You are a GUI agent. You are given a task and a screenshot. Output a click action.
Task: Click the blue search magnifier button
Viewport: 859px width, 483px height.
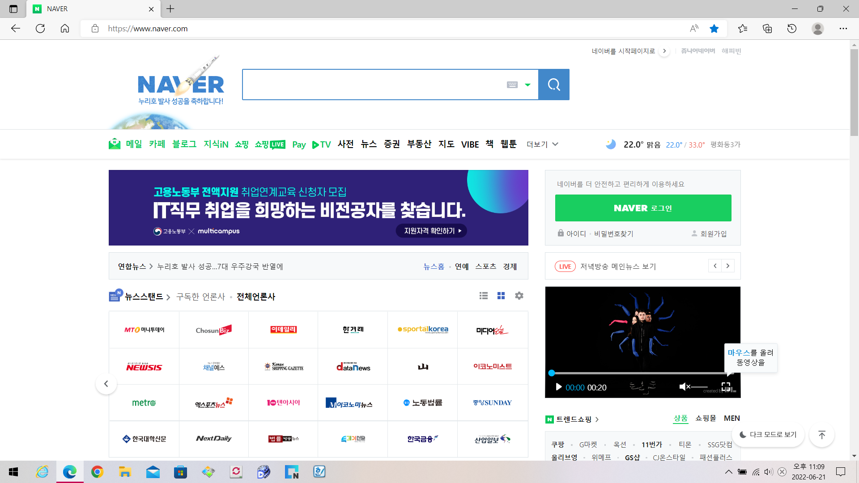point(554,85)
